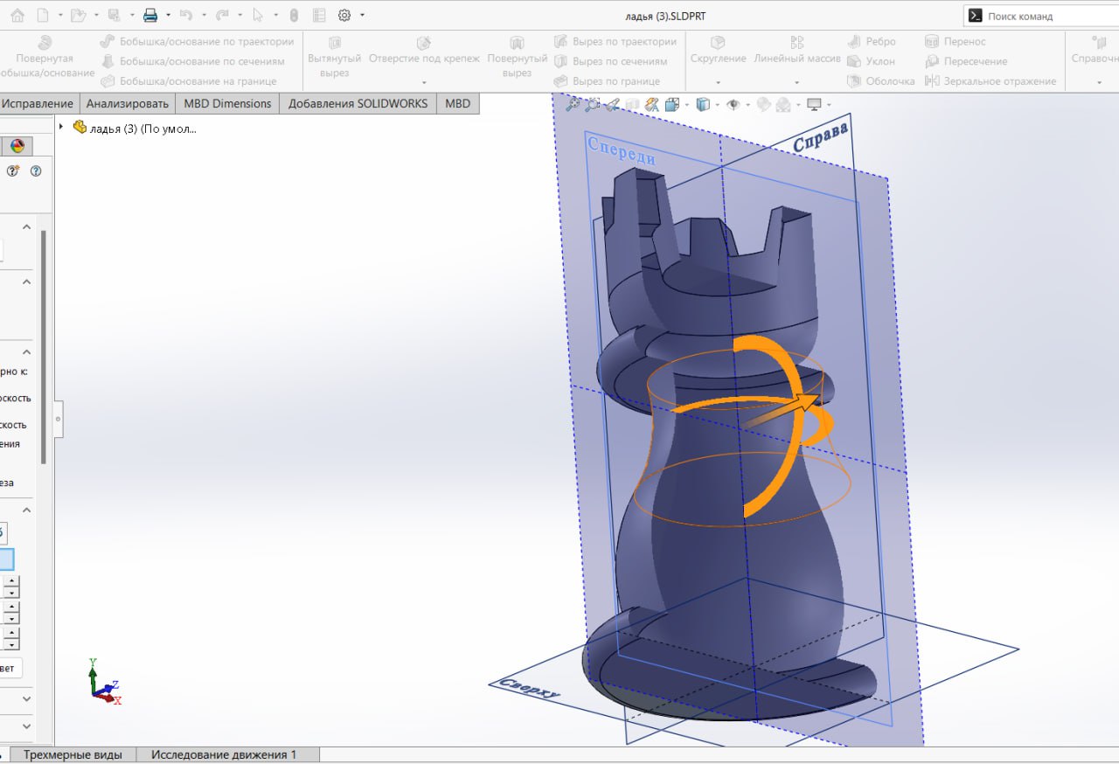The width and height of the screenshot is (1119, 764).
Task: Click the Пересечение intersect tool
Action: pyautogui.click(x=966, y=61)
